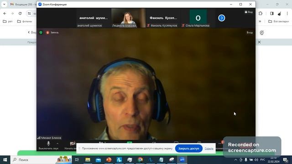The image size is (292, 164).
Task: Open the Windows notification center
Action: [x=285, y=160]
